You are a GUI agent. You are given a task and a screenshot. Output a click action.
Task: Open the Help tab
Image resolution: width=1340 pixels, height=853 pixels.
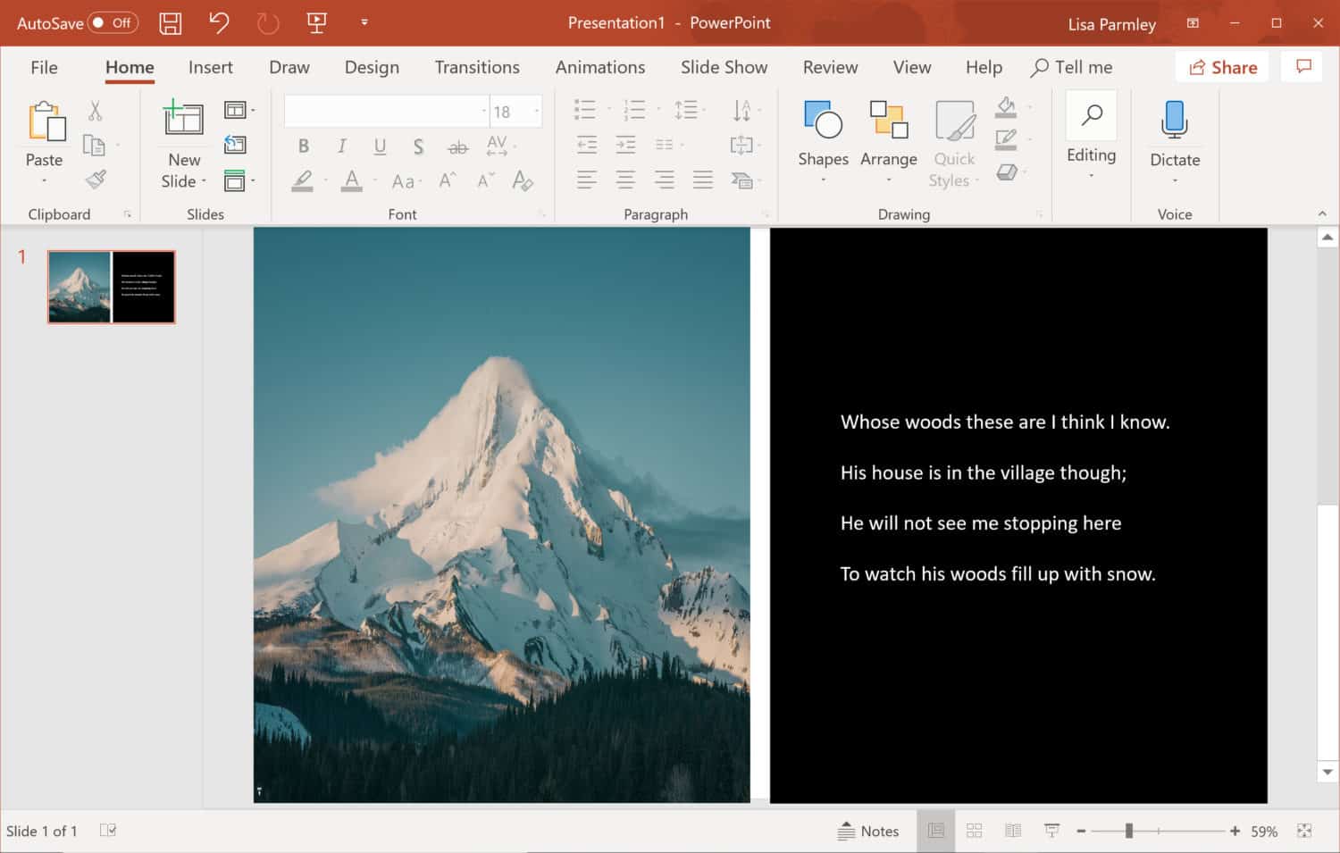[984, 67]
